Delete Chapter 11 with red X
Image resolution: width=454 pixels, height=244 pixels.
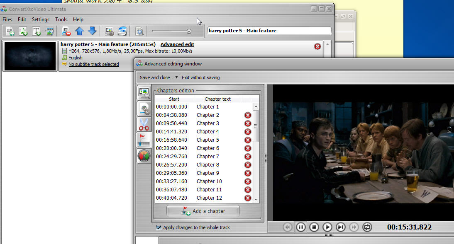pos(248,190)
